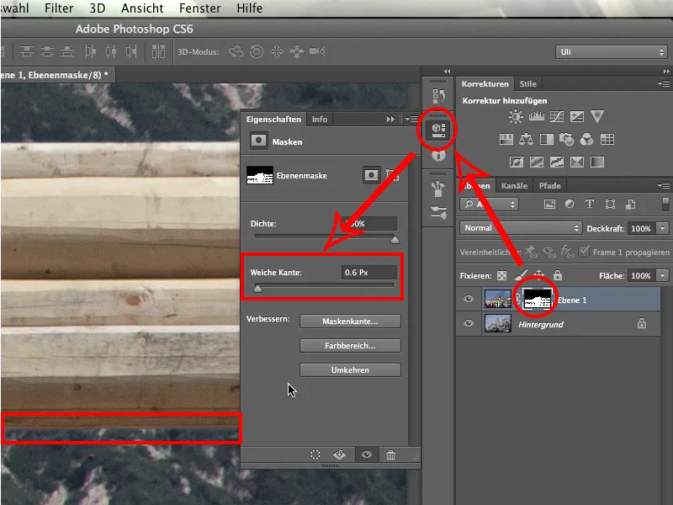Select the 3D zoom camera icon

click(x=317, y=51)
